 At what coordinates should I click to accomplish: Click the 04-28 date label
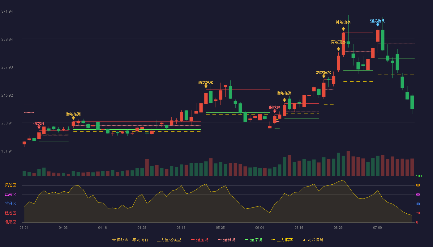coord(142,228)
